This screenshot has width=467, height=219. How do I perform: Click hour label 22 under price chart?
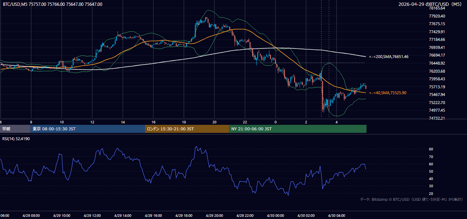point(245,122)
